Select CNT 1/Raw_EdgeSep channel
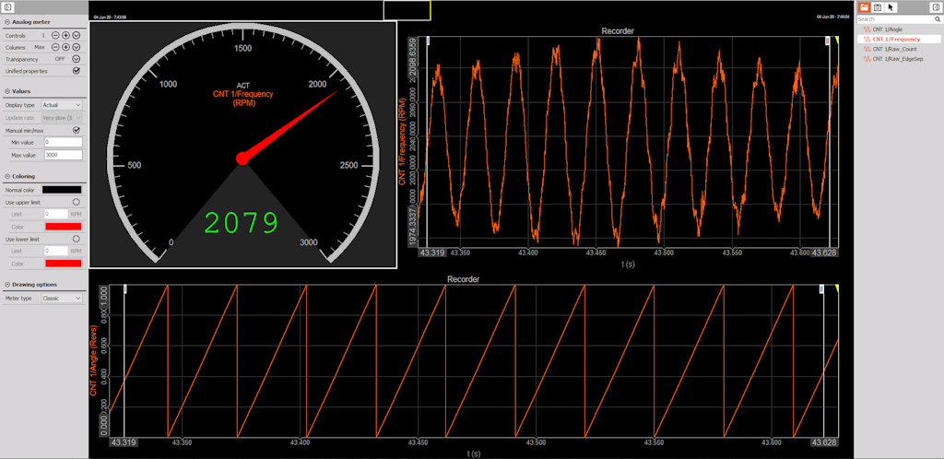Screen dimensions: 944x459 click(899, 59)
